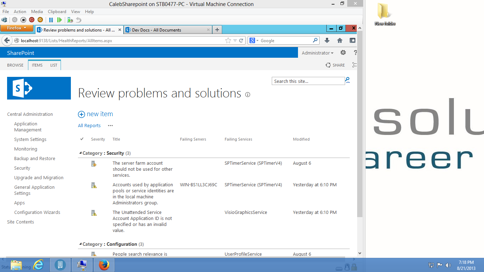Click the orange Save VM state icon
The height and width of the screenshot is (272, 484).
pyautogui.click(x=40, y=20)
